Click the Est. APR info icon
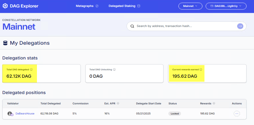The width and height of the screenshot is (254, 125). click(x=118, y=103)
